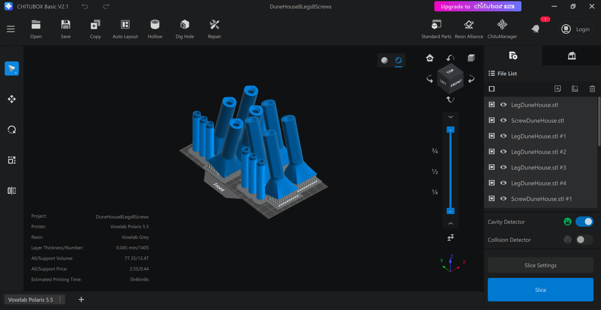Select ScrewDuneHouse.stl #1 file name

pos(541,199)
